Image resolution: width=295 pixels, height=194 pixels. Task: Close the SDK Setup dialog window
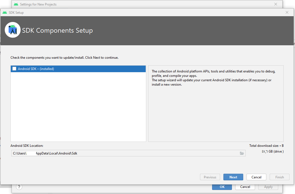pyautogui.click(x=287, y=12)
